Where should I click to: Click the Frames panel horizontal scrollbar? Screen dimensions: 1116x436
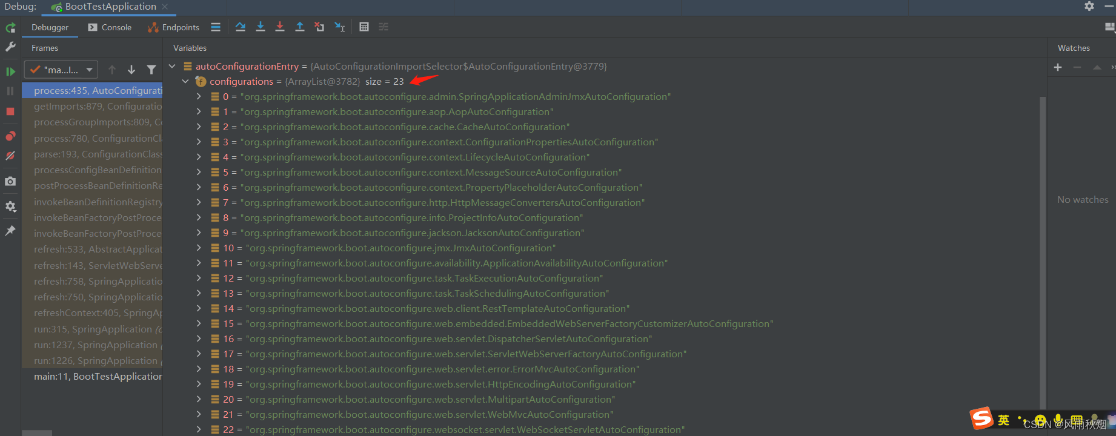[37, 433]
